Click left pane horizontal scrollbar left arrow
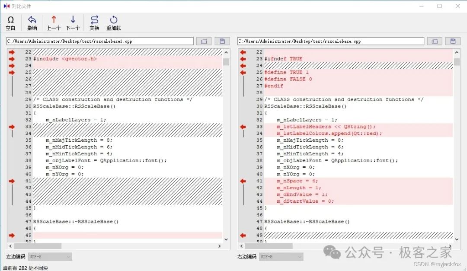This screenshot has height=271, width=467. [10, 246]
